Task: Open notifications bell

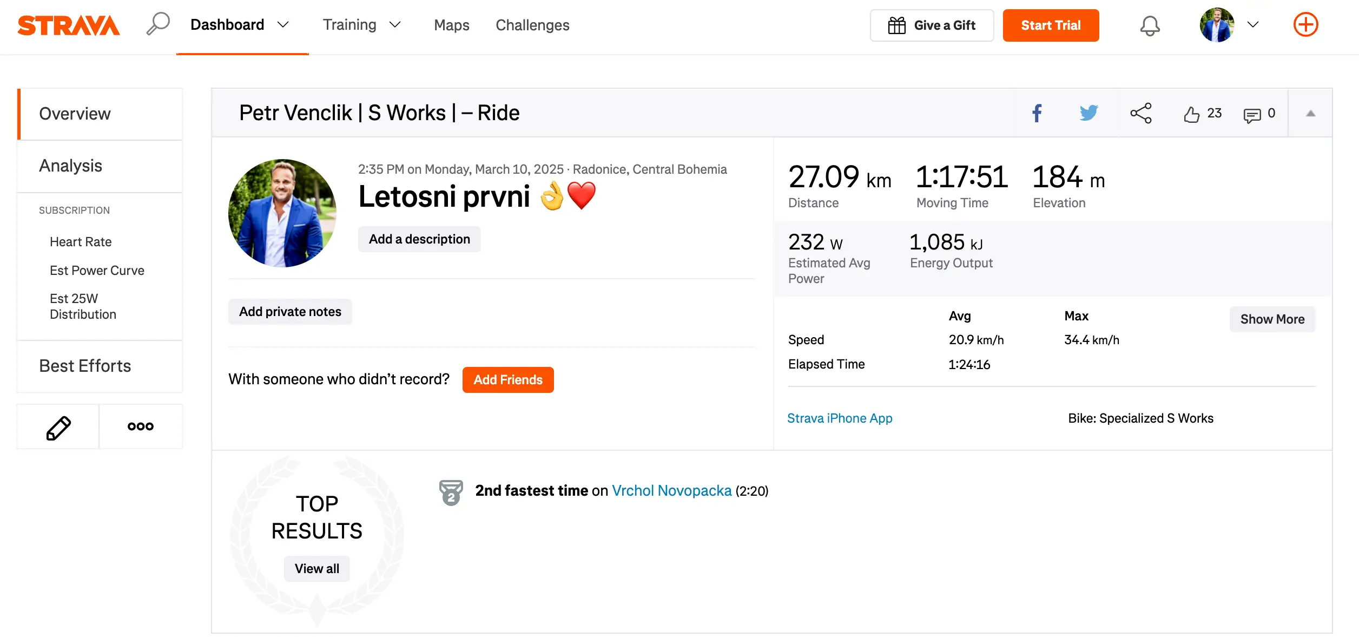Action: (x=1150, y=25)
